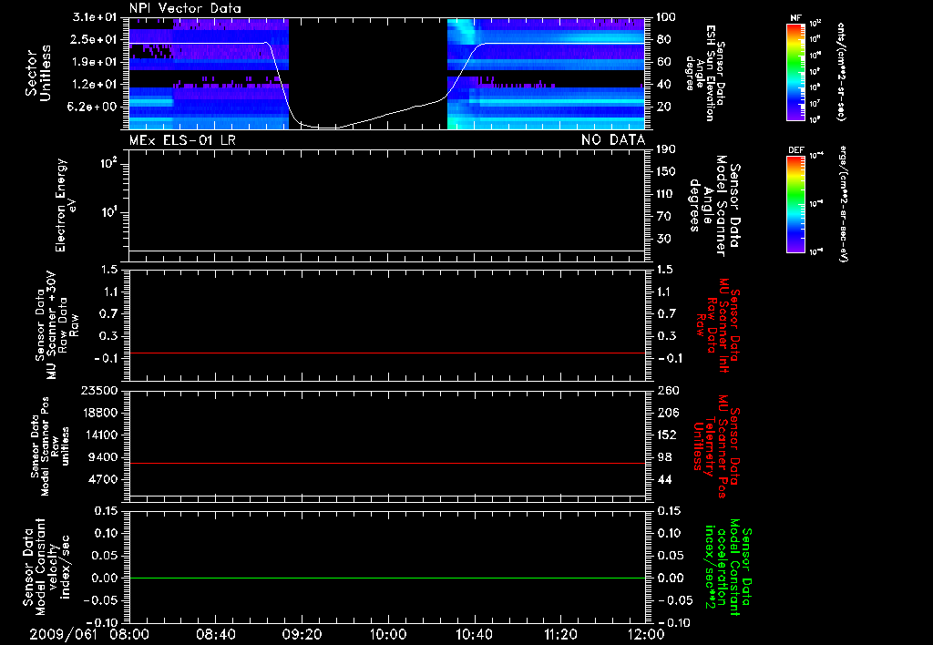Click the "08:40" time tick label

(215, 634)
